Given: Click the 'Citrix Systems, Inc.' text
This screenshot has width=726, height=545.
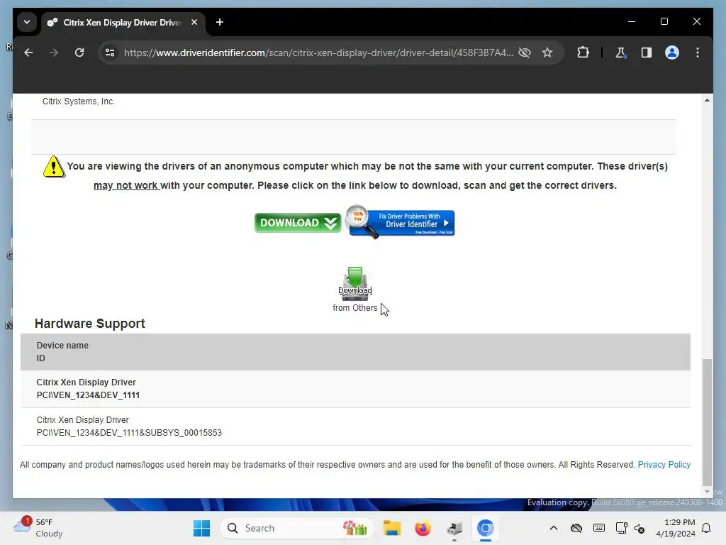Looking at the screenshot, I should click(x=78, y=101).
